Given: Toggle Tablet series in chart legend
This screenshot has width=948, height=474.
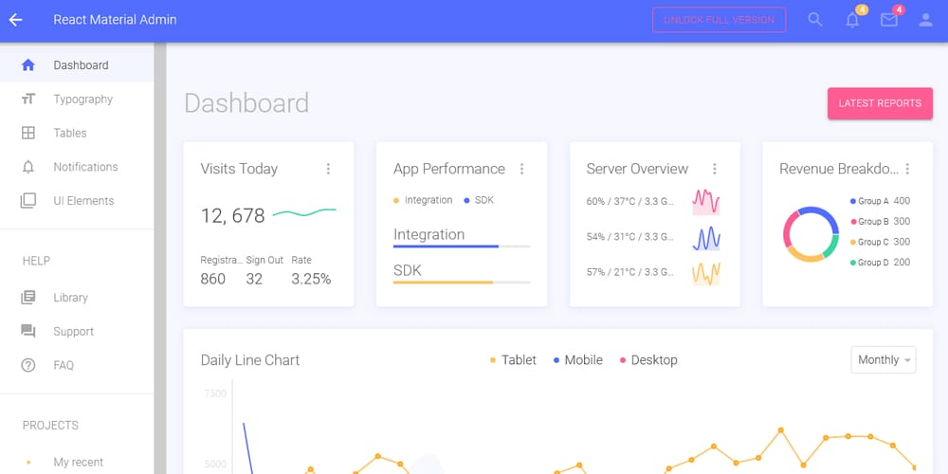Looking at the screenshot, I should pos(513,360).
